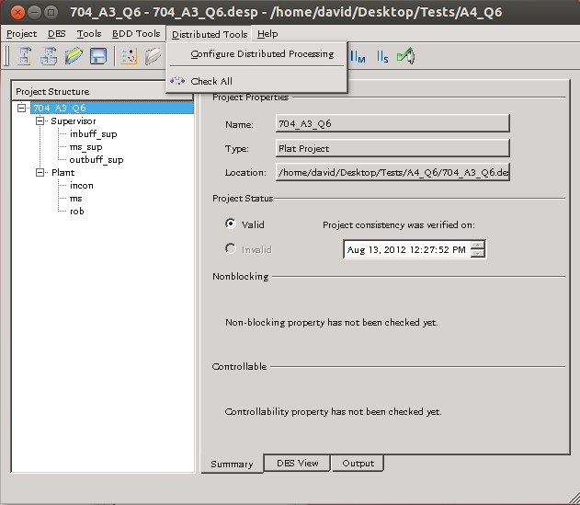Click the blue S toolbar icon

coord(381,57)
